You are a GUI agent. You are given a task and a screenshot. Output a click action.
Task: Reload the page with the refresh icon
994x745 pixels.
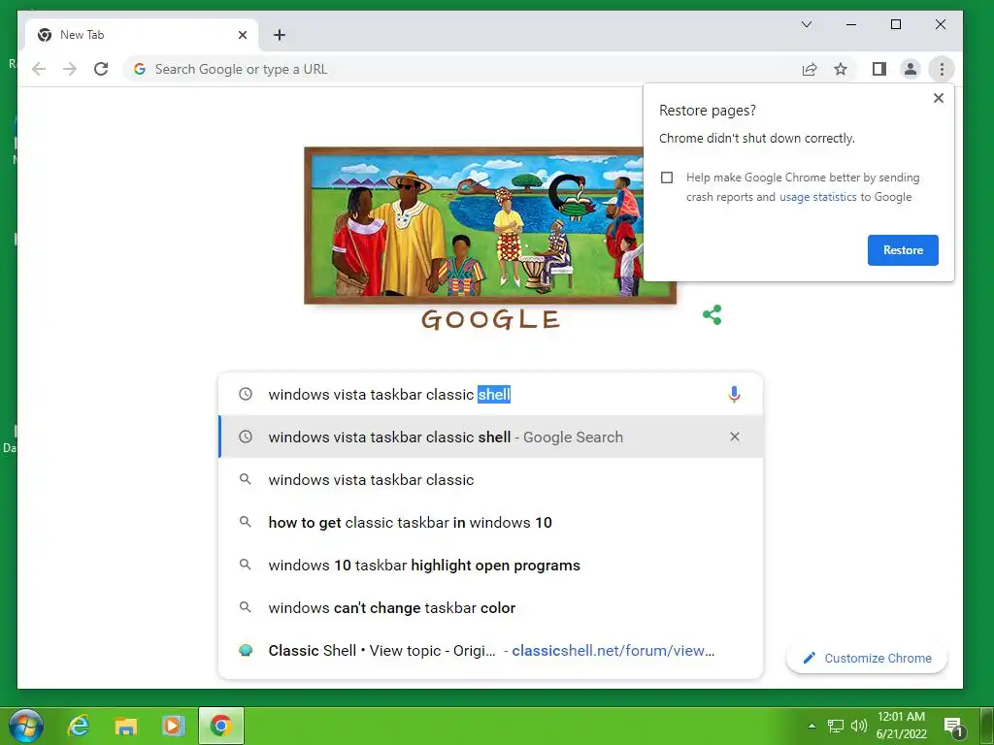[101, 69]
